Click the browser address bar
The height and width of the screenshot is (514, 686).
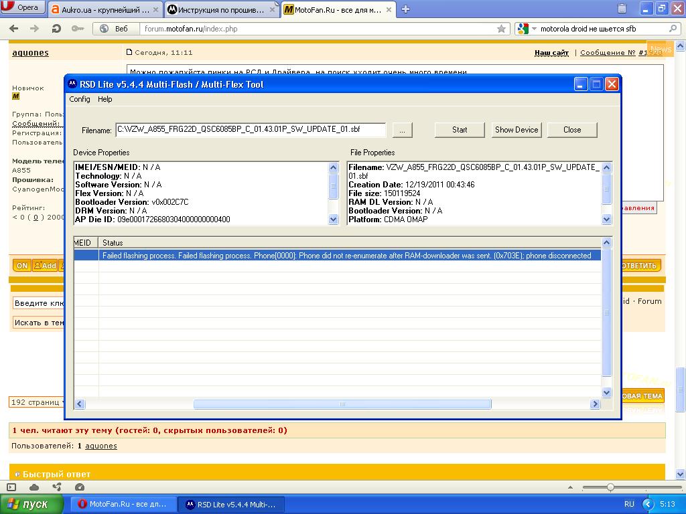click(318, 29)
